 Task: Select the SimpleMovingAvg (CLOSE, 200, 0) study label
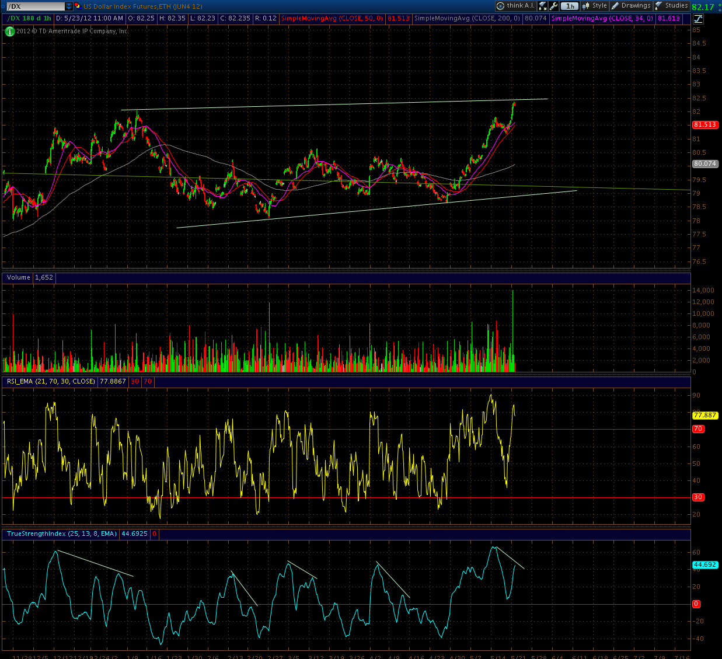click(467, 18)
